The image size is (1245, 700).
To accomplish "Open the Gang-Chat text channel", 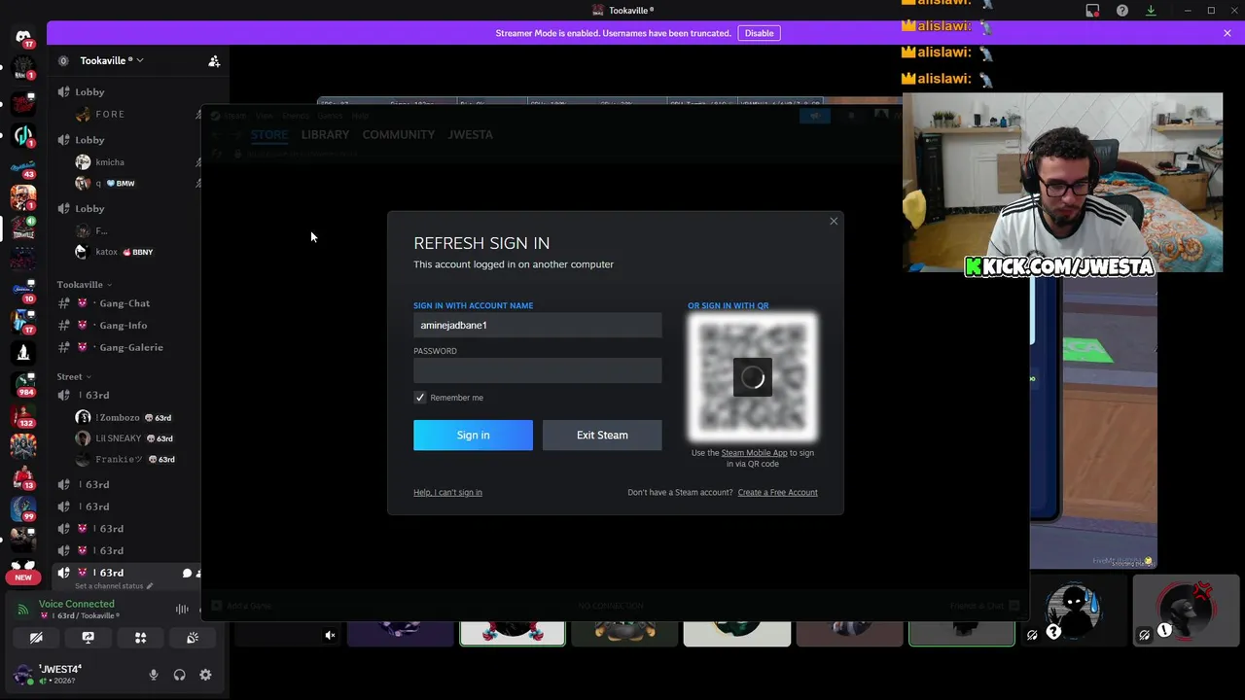I will pyautogui.click(x=124, y=303).
